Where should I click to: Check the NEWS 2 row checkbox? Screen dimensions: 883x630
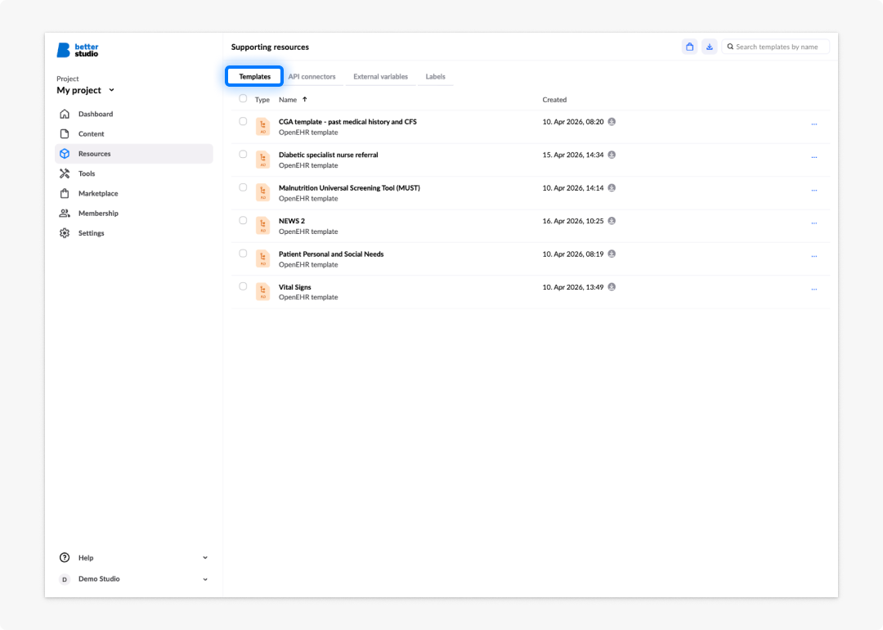tap(243, 221)
